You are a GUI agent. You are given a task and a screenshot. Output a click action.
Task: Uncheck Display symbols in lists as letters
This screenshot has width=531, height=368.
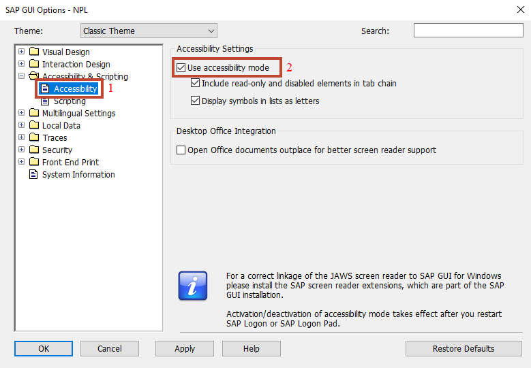click(195, 101)
